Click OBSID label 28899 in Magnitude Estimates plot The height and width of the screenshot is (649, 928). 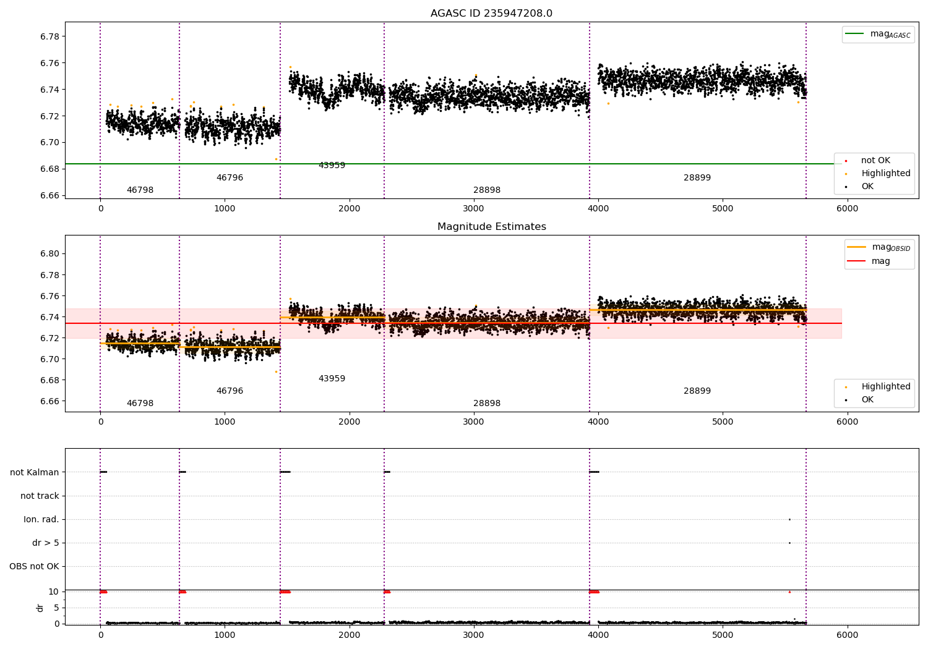[697, 391]
